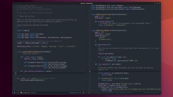Click the RelationContext import line in right pane
173x97 pixels.
118,9
